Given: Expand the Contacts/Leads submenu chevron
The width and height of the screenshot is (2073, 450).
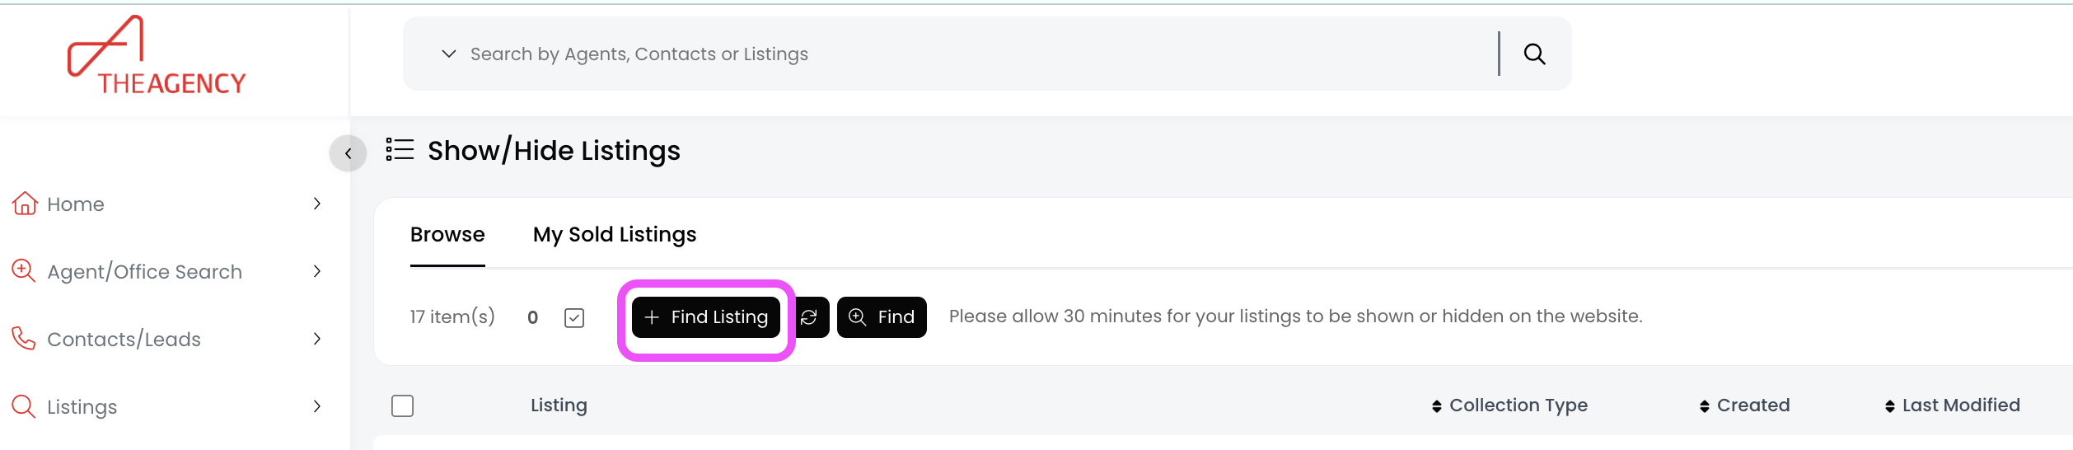Looking at the screenshot, I should [x=317, y=339].
